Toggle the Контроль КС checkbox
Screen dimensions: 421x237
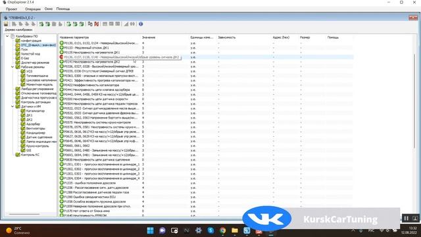18,155
